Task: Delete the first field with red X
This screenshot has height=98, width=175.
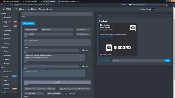Action: (89, 55)
